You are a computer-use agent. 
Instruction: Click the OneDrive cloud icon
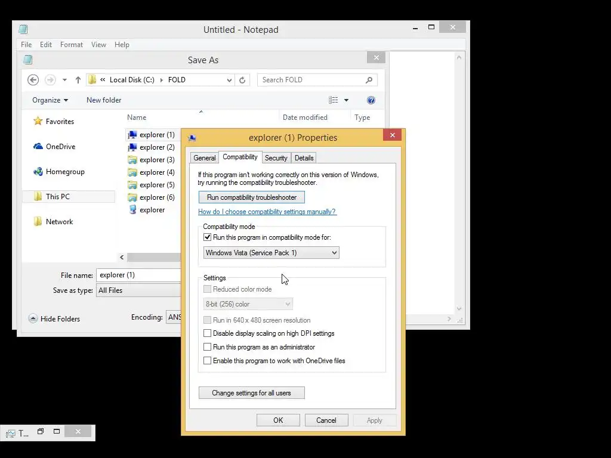pyautogui.click(x=38, y=147)
